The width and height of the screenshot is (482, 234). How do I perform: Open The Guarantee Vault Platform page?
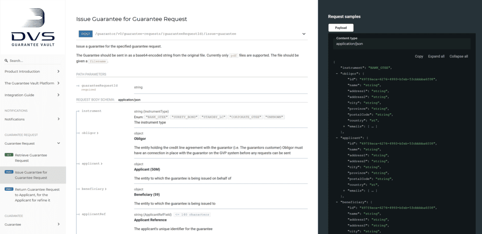[x=29, y=83]
